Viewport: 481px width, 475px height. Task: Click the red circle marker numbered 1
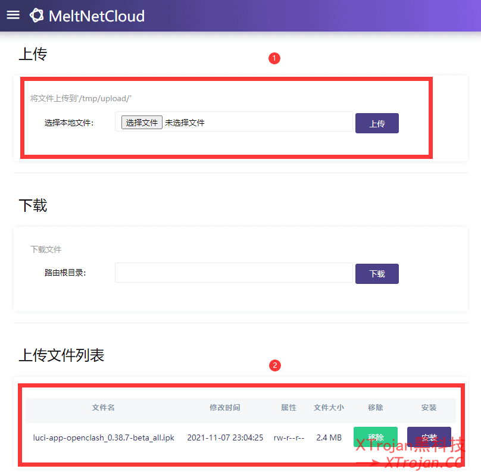click(274, 58)
